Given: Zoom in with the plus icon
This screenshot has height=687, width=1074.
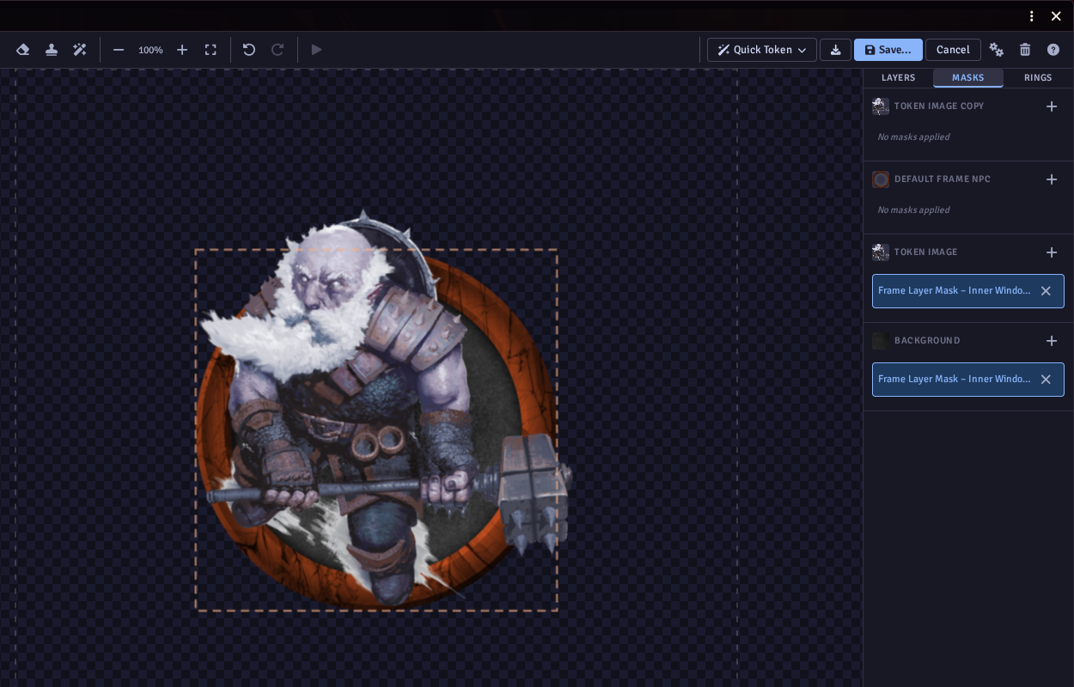Looking at the screenshot, I should (182, 50).
